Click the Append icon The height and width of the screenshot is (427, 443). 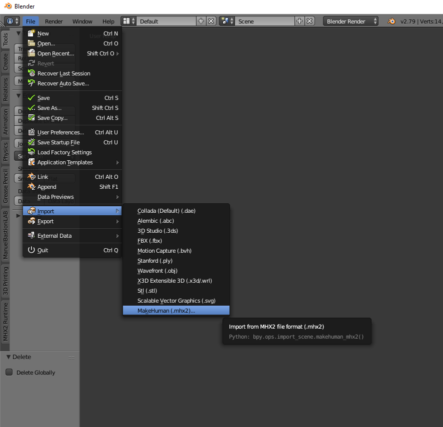[x=31, y=187]
